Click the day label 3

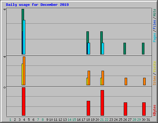point(19,120)
